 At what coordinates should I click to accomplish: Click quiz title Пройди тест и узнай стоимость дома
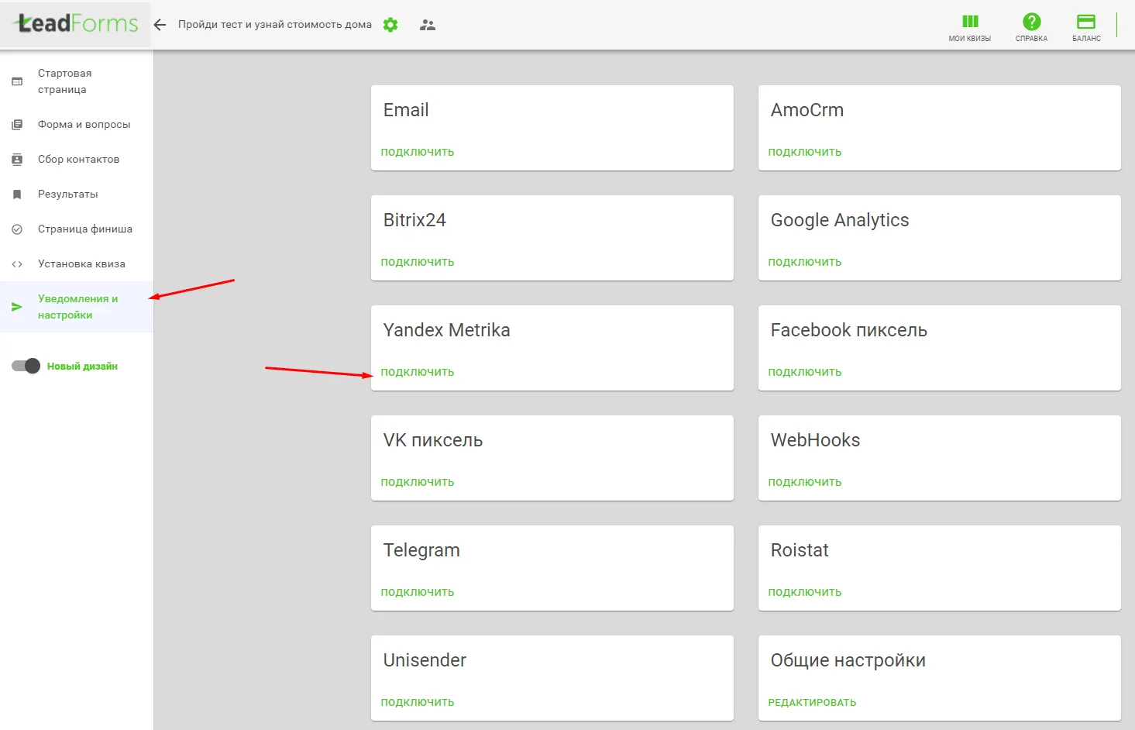tap(275, 25)
